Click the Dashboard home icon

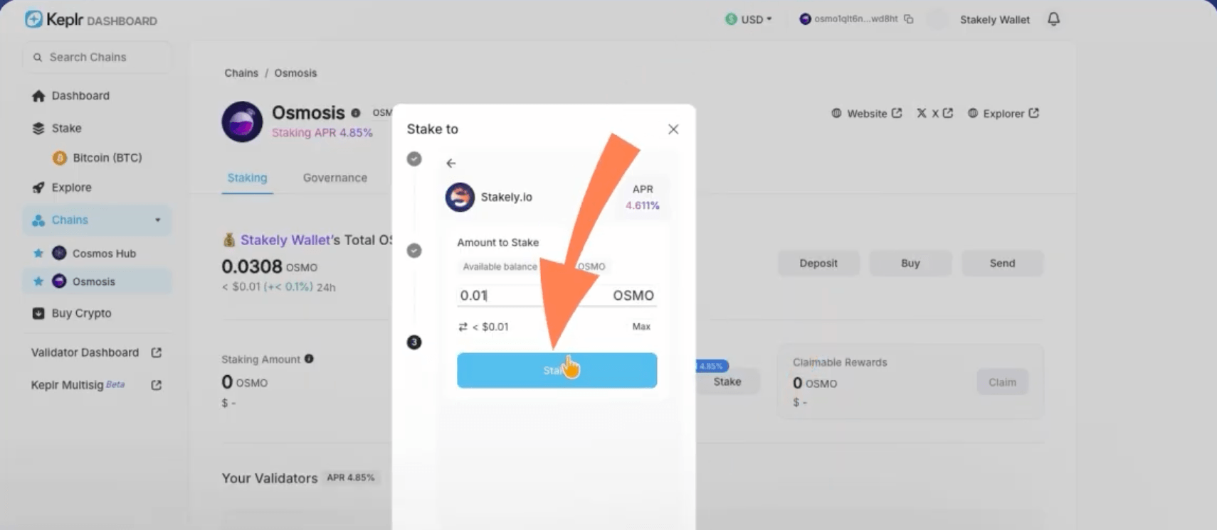38,96
